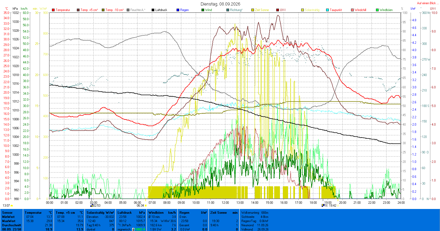
Task: Click the green Windböen legend square
Action: click(377, 10)
